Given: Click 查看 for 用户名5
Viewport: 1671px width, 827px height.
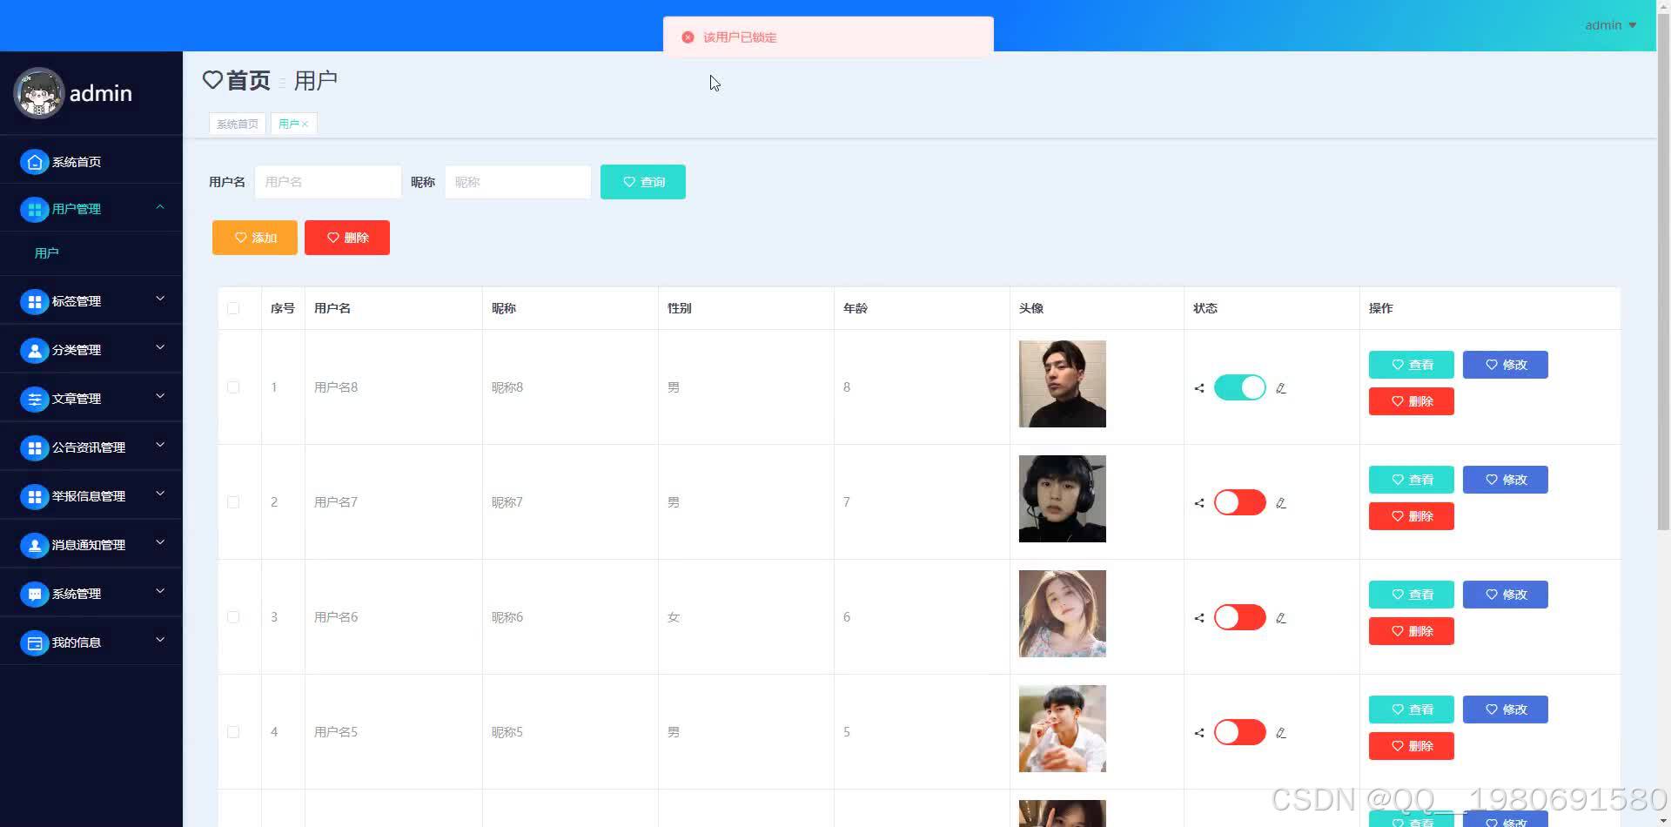Looking at the screenshot, I should click(x=1412, y=709).
